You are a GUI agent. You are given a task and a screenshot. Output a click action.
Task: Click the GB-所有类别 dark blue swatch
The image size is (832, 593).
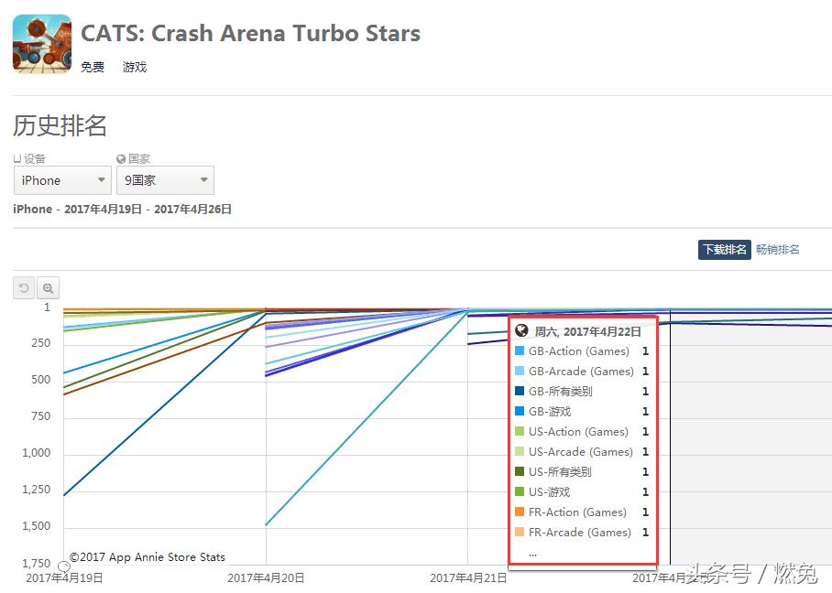[x=520, y=392]
